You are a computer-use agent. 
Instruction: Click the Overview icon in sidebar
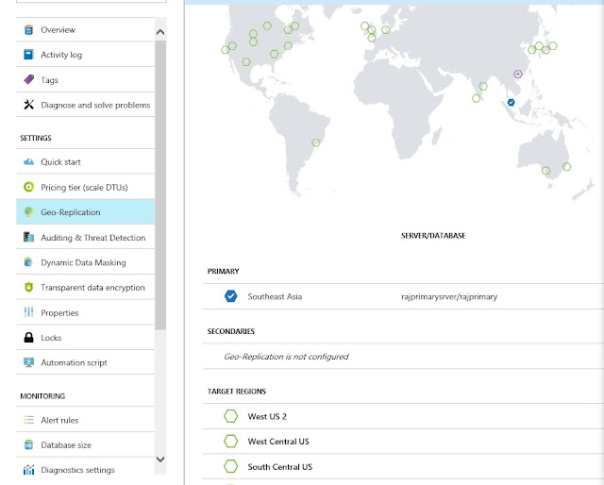click(x=29, y=30)
